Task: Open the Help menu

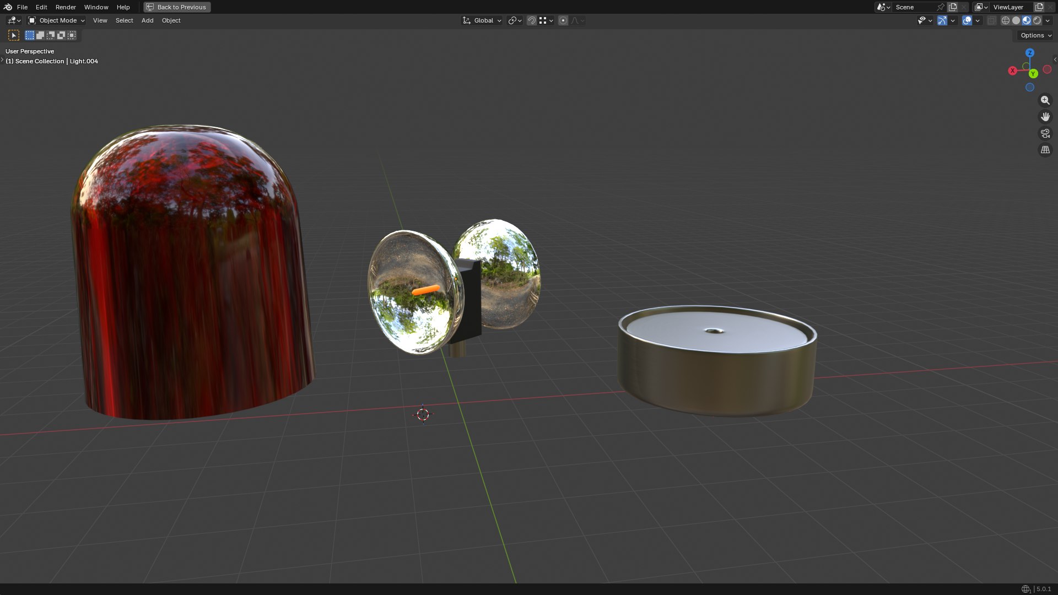Action: tap(123, 7)
